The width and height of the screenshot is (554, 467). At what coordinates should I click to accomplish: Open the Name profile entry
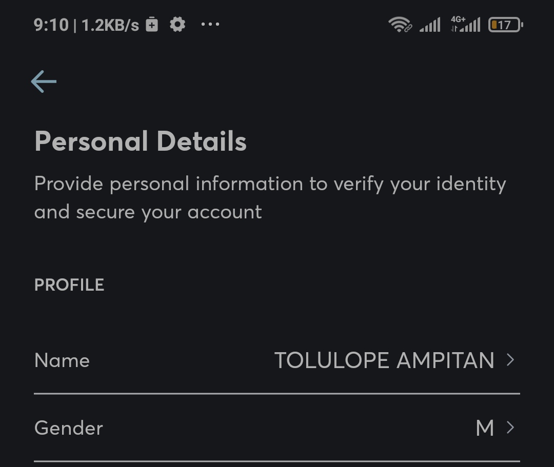coord(62,361)
